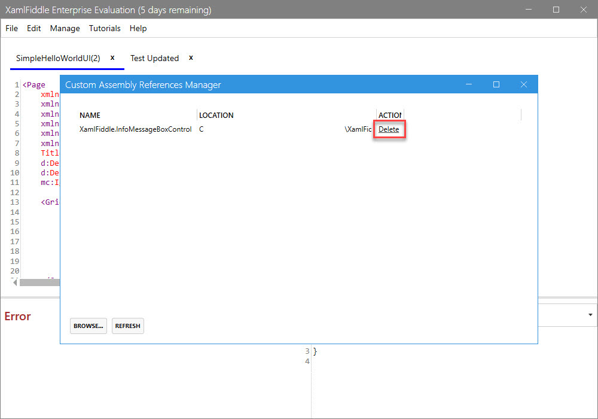Maximize the XamlFiddle main window

click(x=556, y=10)
